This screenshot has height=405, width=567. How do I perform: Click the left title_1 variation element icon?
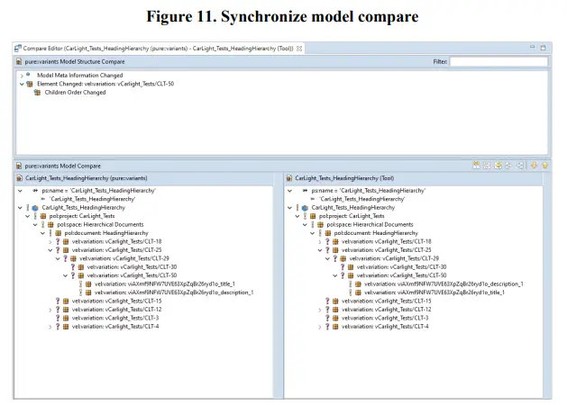coord(88,284)
